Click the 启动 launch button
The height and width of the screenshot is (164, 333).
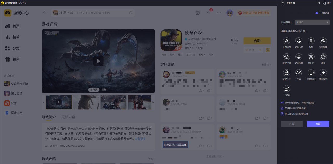click(x=257, y=41)
